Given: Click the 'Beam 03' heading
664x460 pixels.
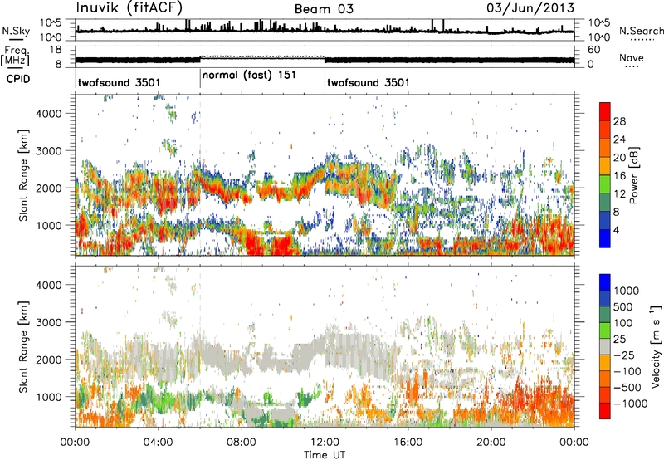Looking at the screenshot, I should [x=324, y=9].
